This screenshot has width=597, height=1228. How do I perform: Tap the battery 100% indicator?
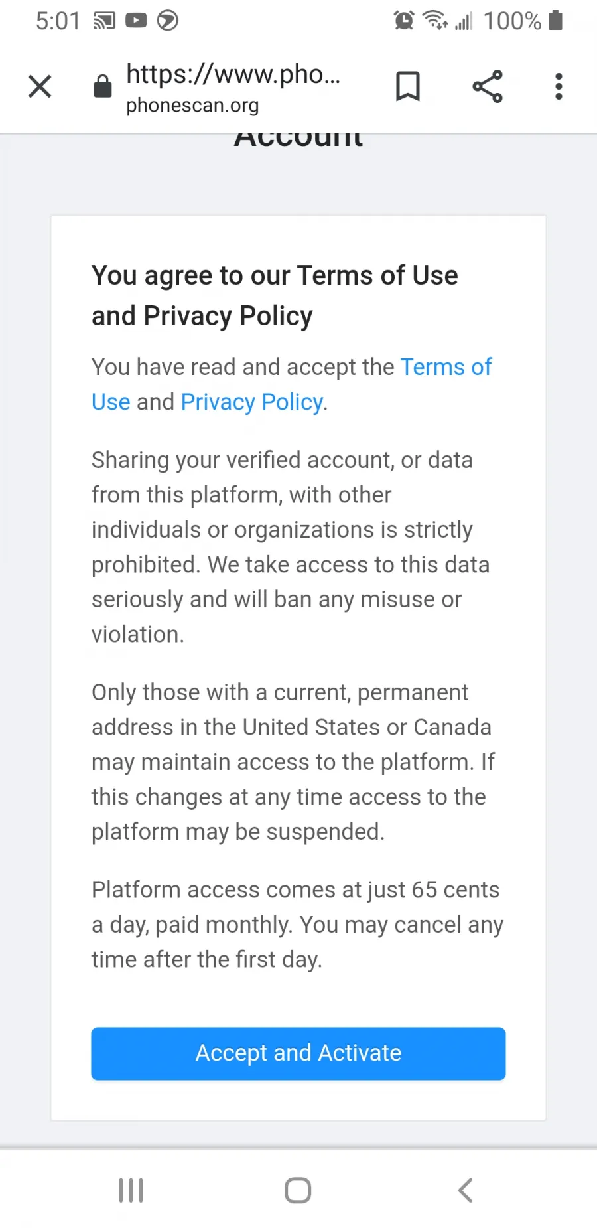click(x=523, y=21)
